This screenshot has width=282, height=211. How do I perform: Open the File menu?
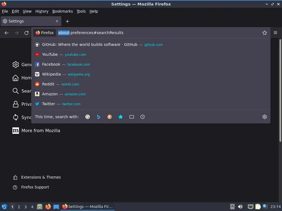coord(5,11)
